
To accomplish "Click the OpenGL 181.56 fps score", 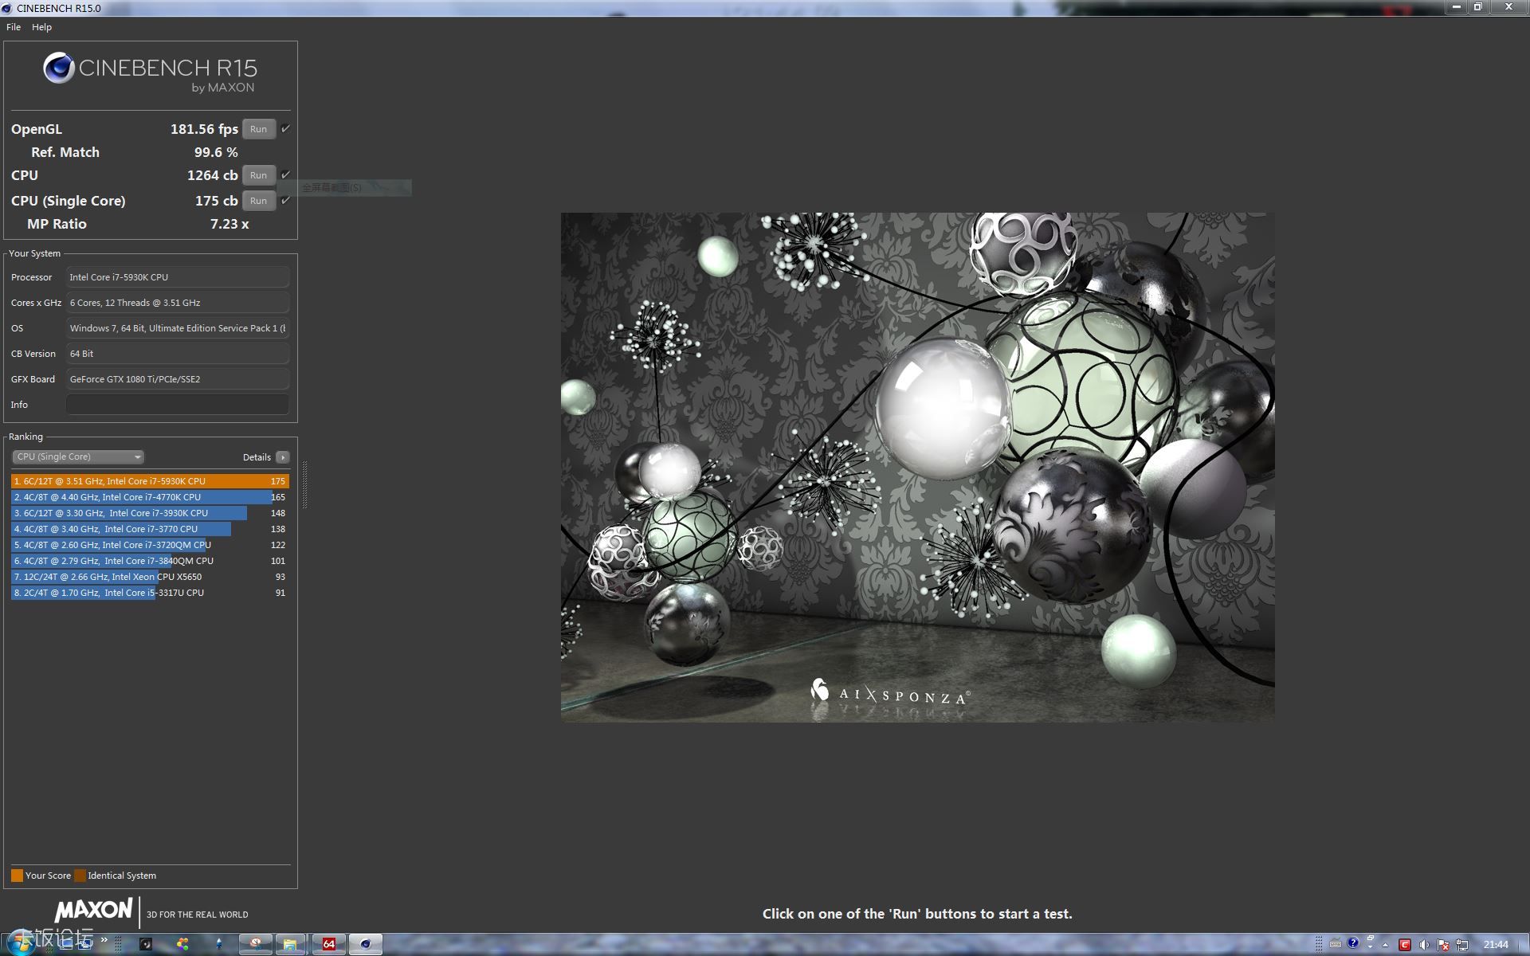I will tap(204, 129).
